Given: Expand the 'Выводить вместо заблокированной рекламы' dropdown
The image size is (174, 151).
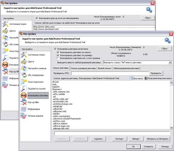Looking at the screenshot, I should (170, 63).
